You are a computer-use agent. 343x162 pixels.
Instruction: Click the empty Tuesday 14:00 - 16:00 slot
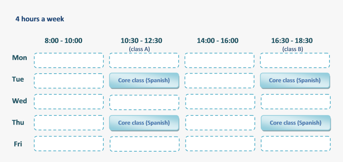point(219,81)
